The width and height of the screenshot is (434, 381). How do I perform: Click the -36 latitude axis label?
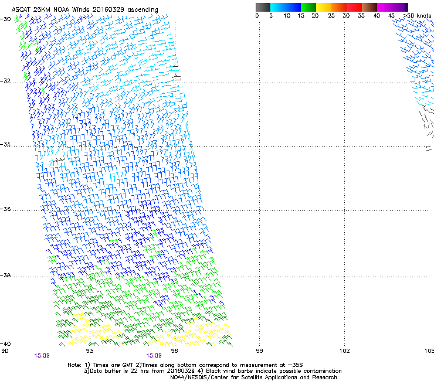pos(5,209)
